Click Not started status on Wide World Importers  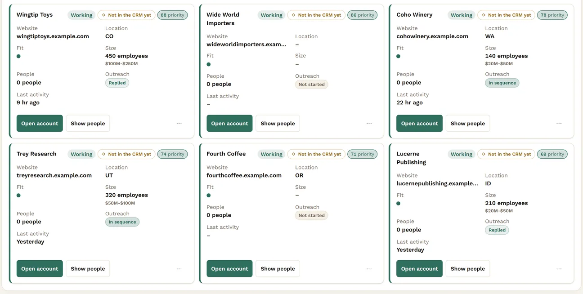(311, 84)
